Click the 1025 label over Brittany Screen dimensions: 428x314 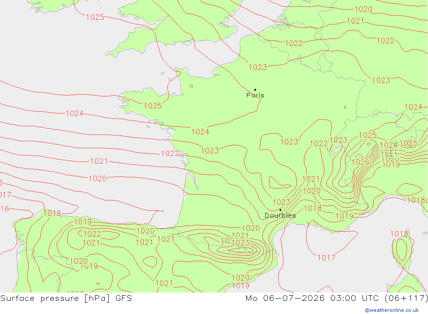(153, 106)
